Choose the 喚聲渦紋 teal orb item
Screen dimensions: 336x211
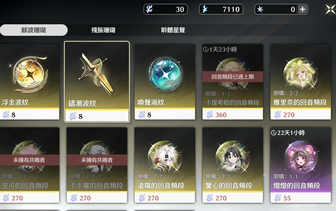click(x=165, y=82)
